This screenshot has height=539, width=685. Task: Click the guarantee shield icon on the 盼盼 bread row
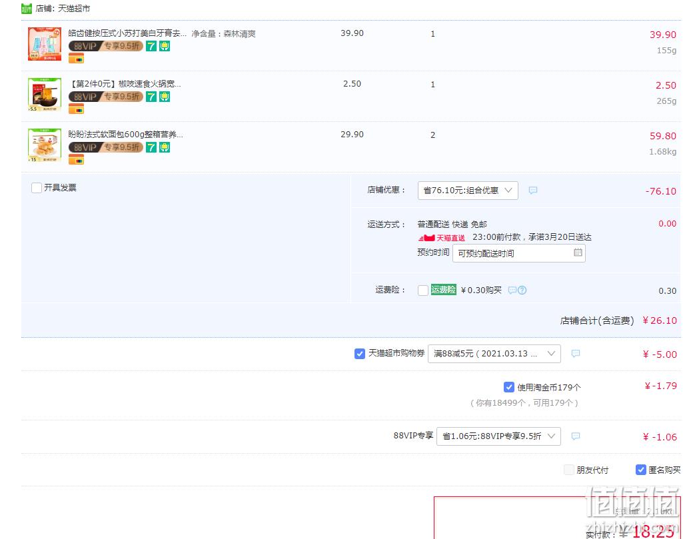pos(165,147)
